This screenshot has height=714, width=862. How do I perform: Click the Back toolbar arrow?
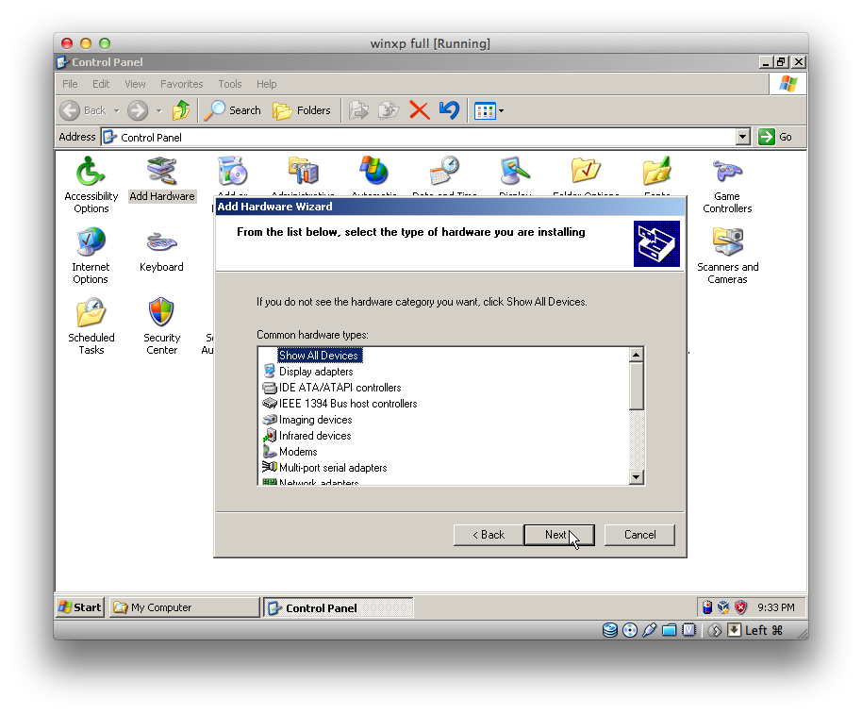point(83,110)
